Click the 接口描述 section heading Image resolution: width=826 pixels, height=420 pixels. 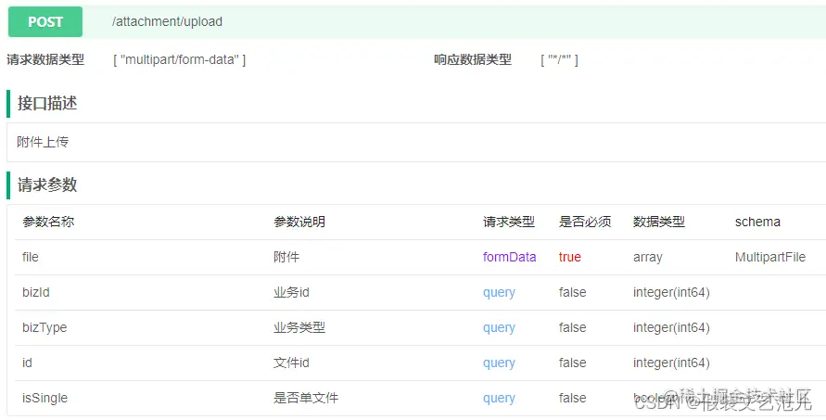(47, 103)
